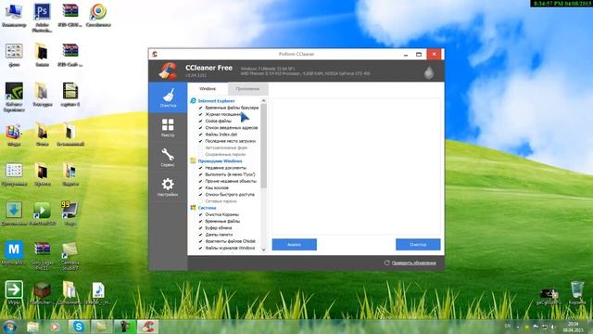The width and height of the screenshot is (593, 334).
Task: Switch to the Приложения tab
Action: pos(247,89)
